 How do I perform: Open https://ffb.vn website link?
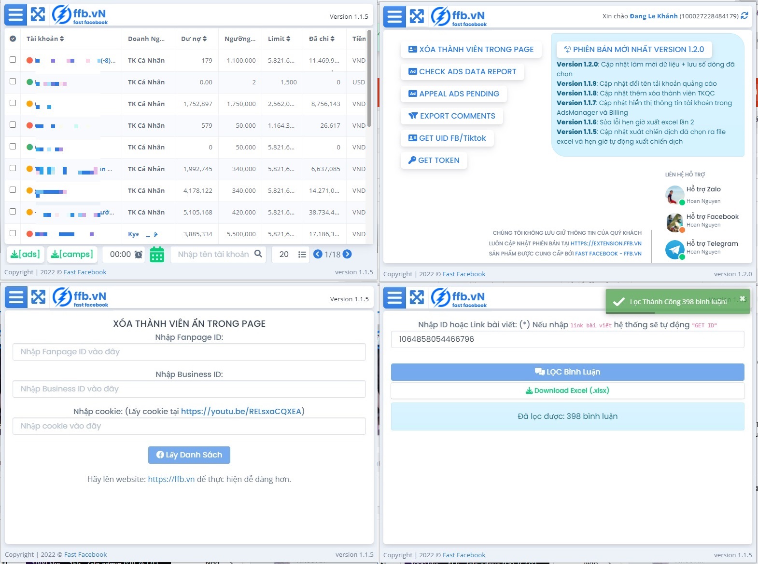[x=171, y=479]
